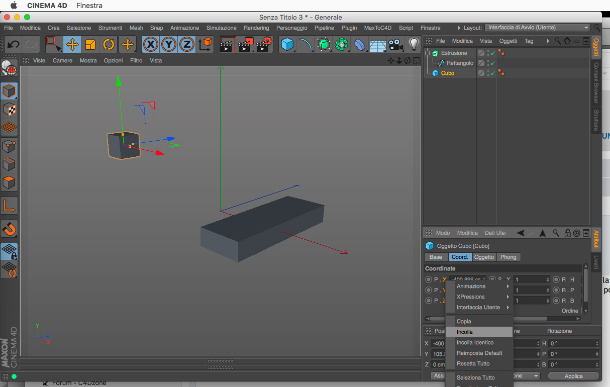
Task: Click Render View clapperboard icon
Action: (x=228, y=44)
